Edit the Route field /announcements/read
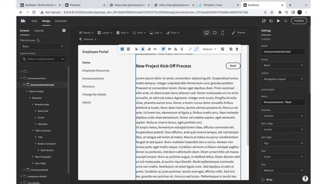Screen dimensions: 327x184 [283, 52]
